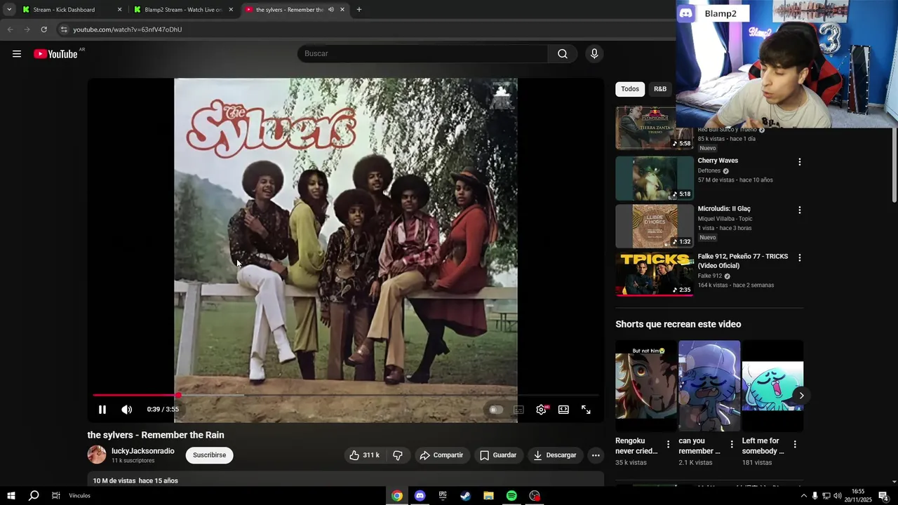The image size is (898, 505).
Task: Open the Chrome tab search dropdown
Action: (9, 10)
